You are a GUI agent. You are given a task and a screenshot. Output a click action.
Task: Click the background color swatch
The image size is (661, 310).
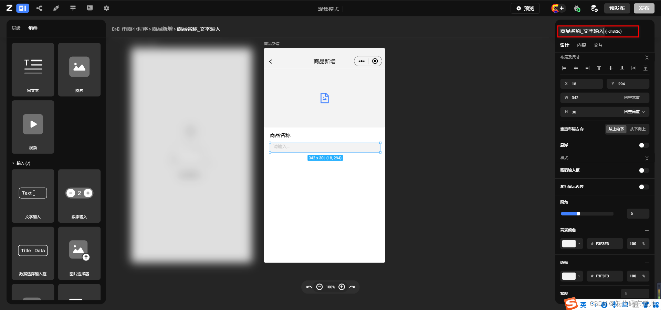click(x=569, y=244)
